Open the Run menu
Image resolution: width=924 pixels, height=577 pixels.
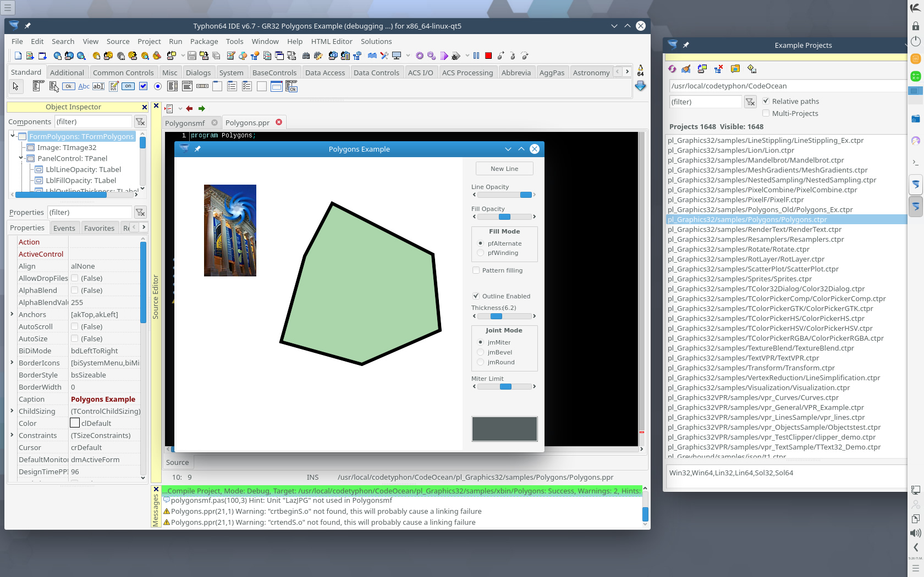[x=175, y=41]
